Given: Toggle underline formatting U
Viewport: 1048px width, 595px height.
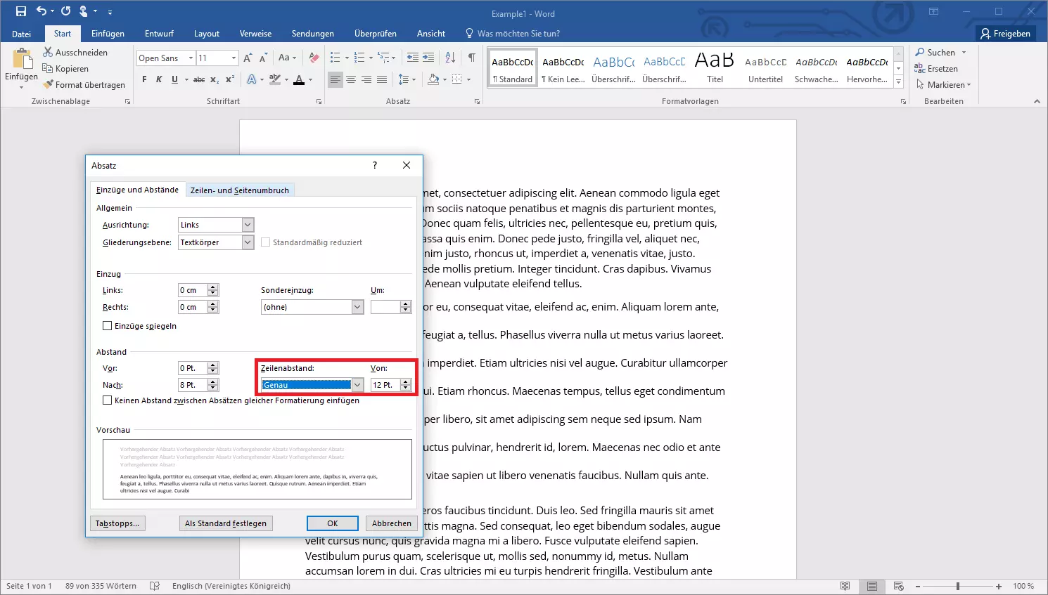Looking at the screenshot, I should 174,79.
